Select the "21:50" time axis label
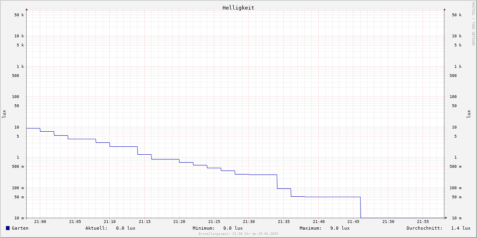Viewport: 477px width, 238px height. [x=388, y=222]
